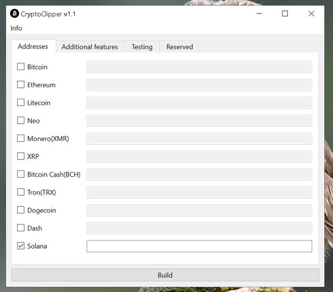Tick the Ethereum checkbox
The width and height of the screenshot is (333, 292).
pyautogui.click(x=21, y=84)
